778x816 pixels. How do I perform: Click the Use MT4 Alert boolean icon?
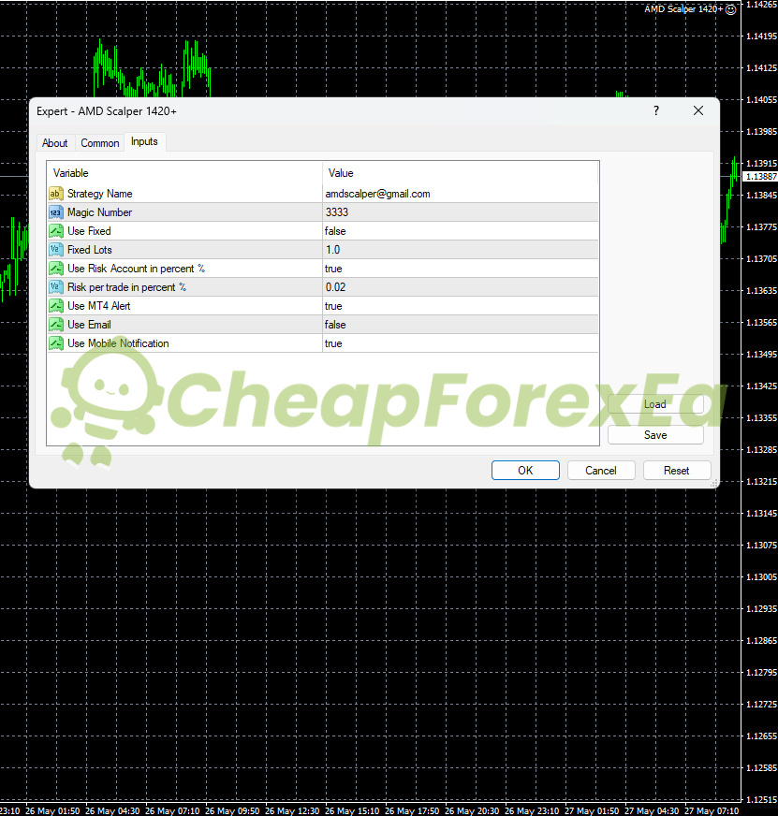[56, 306]
